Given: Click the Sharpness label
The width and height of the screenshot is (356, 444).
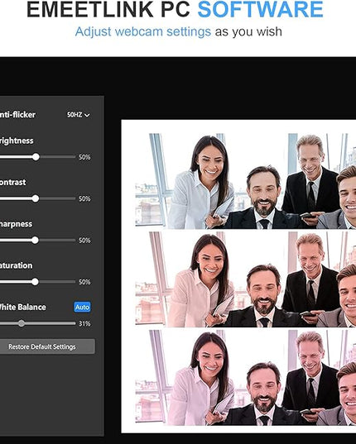Looking at the screenshot, I should click(17, 224).
